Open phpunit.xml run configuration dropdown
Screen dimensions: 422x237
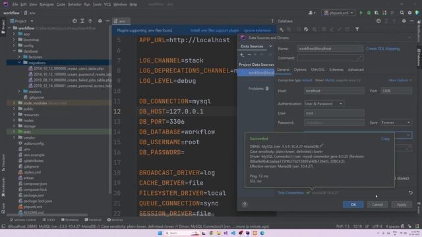[x=338, y=13]
